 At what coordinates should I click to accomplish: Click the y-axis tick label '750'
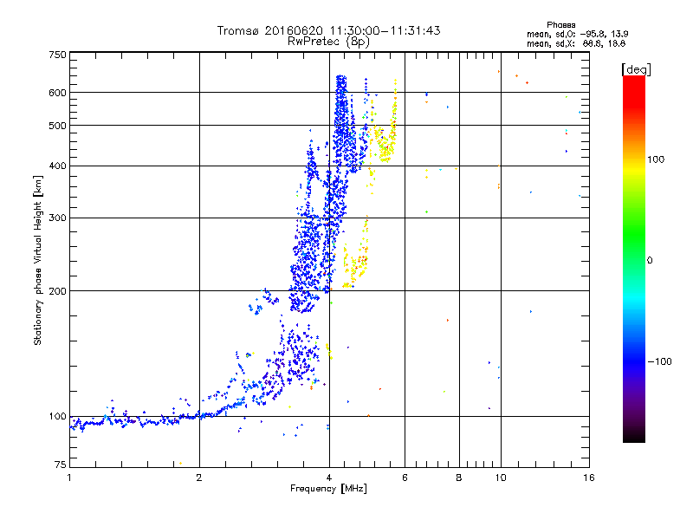coord(57,55)
